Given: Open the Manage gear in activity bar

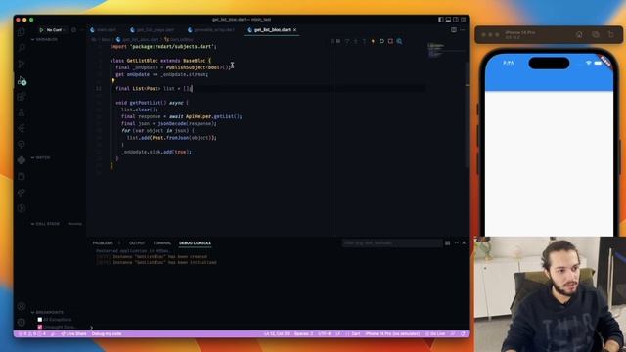Looking at the screenshot, I should pyautogui.click(x=22, y=322).
